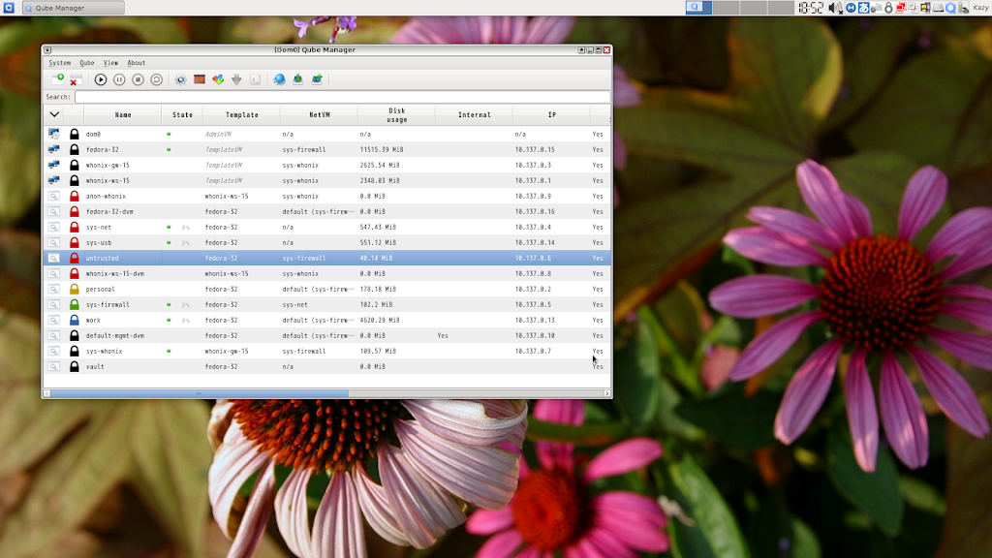Viewport: 992px width, 558px height.
Task: Select the sys-firewall row
Action: [326, 304]
